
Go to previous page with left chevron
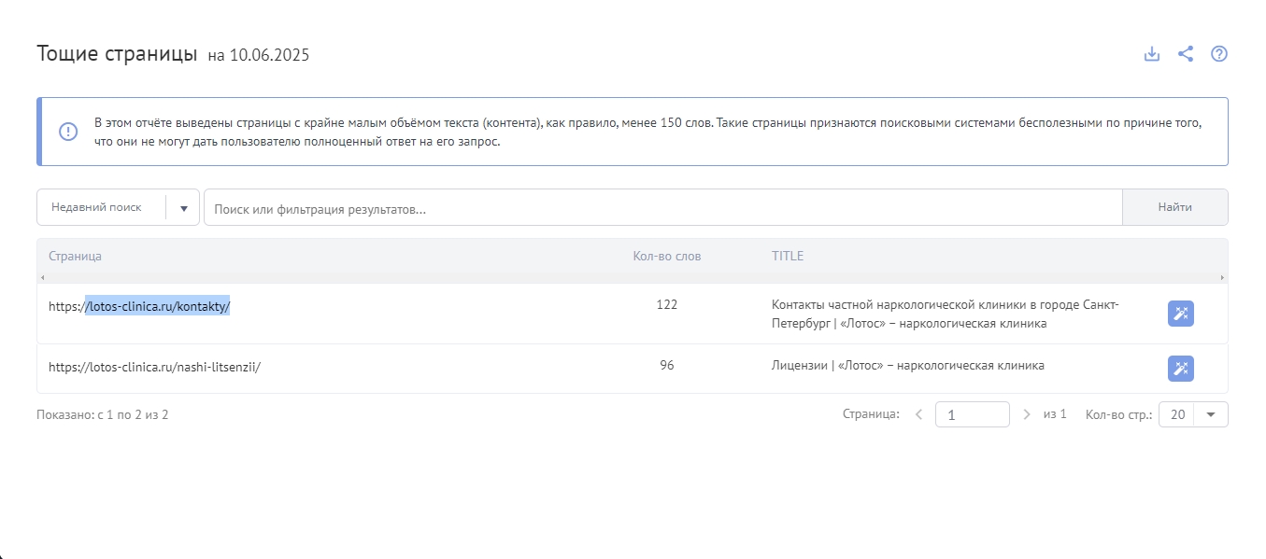(x=918, y=414)
